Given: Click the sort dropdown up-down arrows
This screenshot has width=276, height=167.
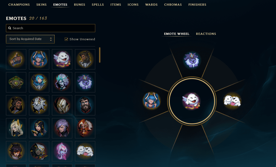Looking at the screenshot, I should coord(51,39).
